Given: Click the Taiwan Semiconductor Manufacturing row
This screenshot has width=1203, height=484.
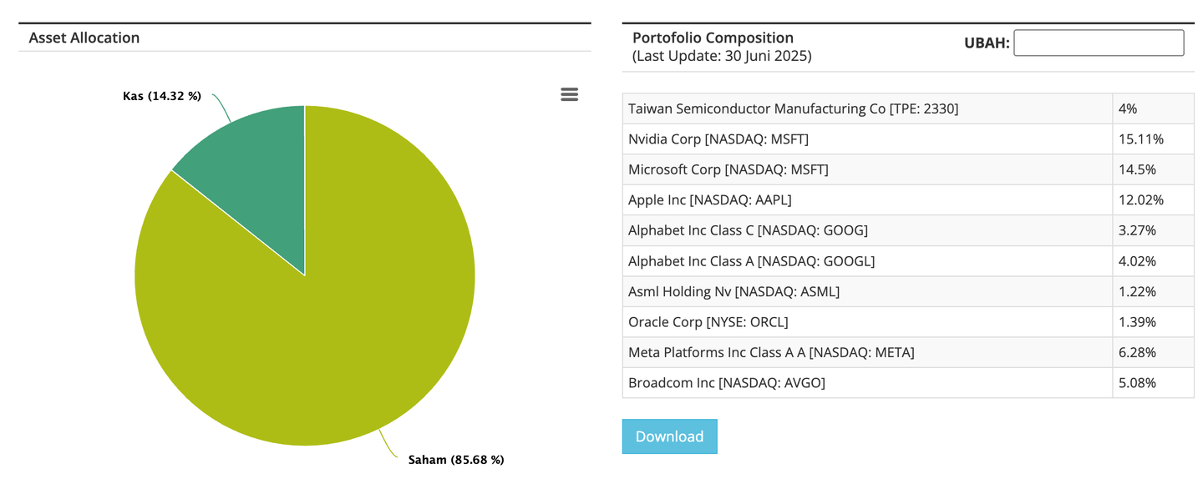Looking at the screenshot, I should pos(793,108).
